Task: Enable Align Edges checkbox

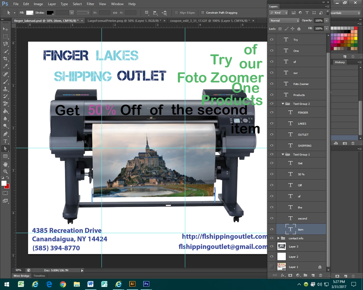Action: tap(176, 13)
